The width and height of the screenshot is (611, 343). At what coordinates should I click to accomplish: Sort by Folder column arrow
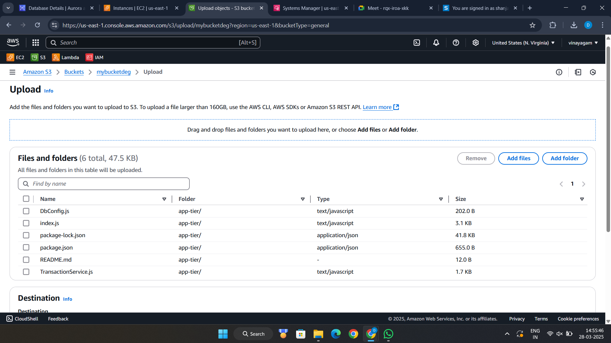pyautogui.click(x=302, y=199)
